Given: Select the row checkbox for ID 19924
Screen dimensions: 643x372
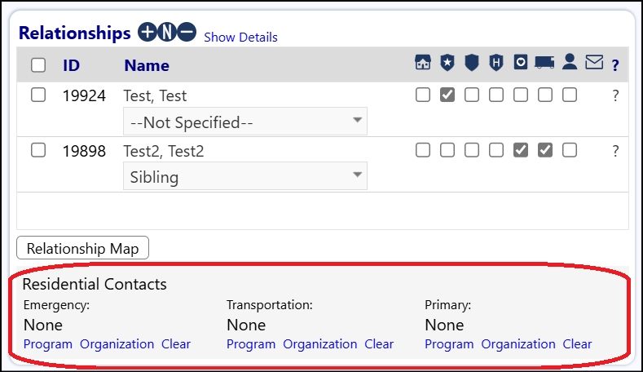Looking at the screenshot, I should coord(38,95).
